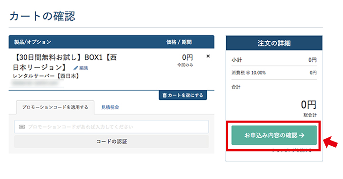Click the レンタルサーバー【西日本】 product group text
This screenshot has height=179, width=343.
point(46,76)
